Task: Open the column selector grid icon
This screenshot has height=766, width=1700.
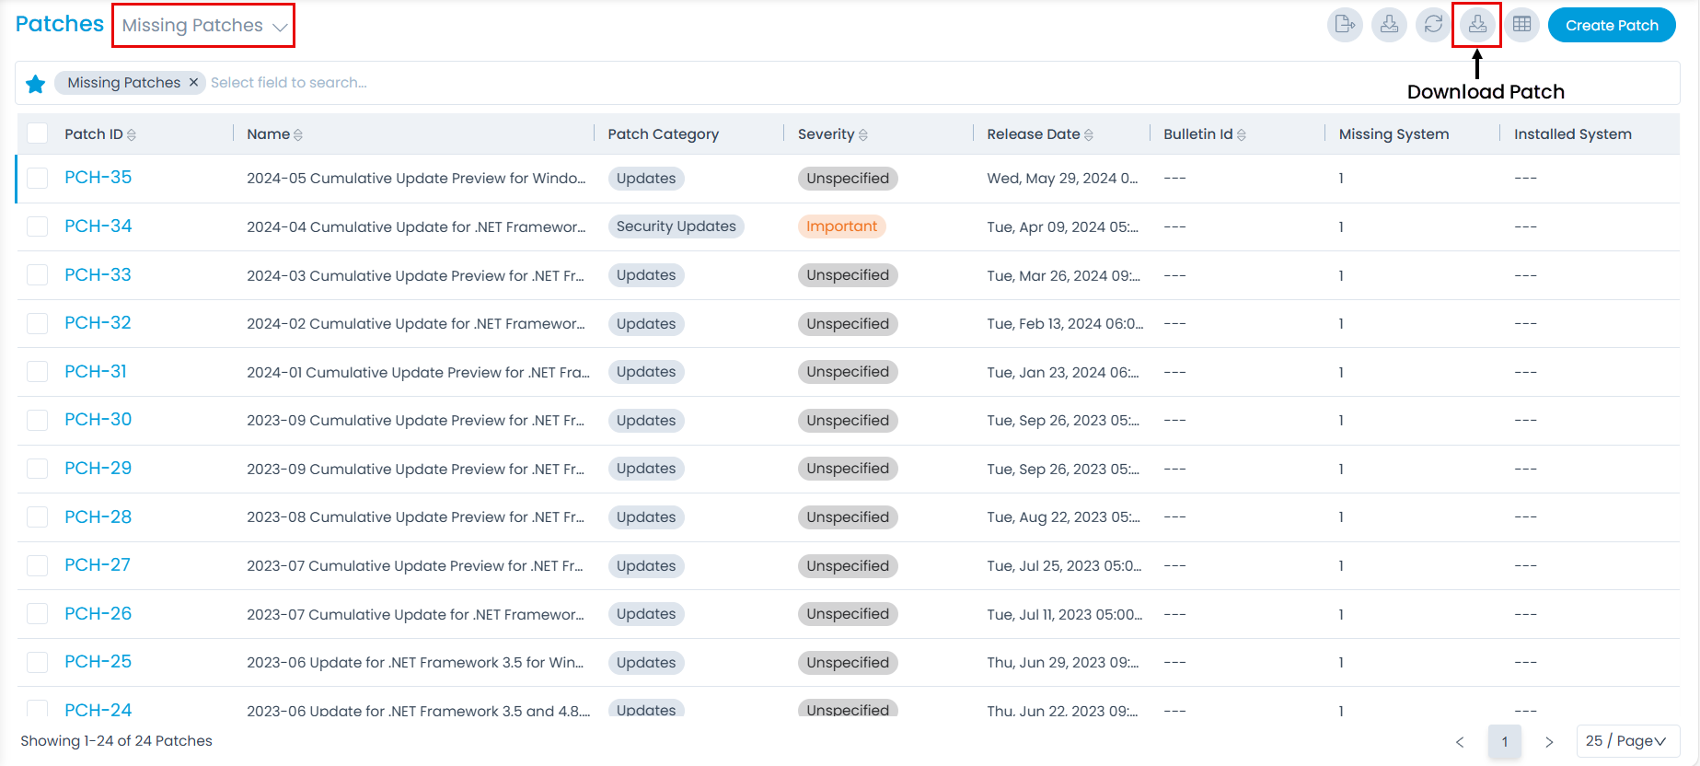Action: point(1521,25)
